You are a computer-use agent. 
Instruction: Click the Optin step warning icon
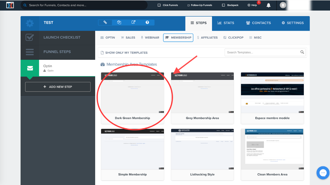point(44,71)
